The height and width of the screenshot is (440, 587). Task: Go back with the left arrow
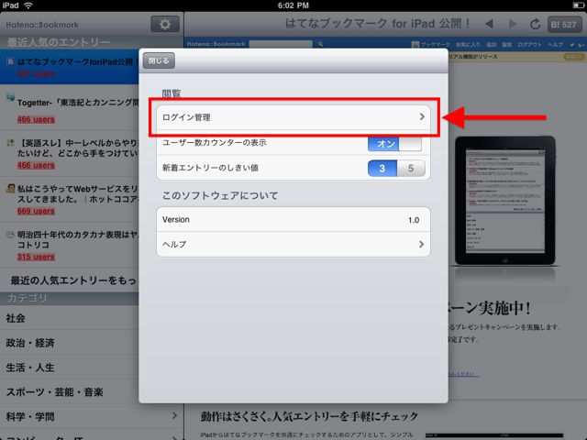click(x=489, y=24)
